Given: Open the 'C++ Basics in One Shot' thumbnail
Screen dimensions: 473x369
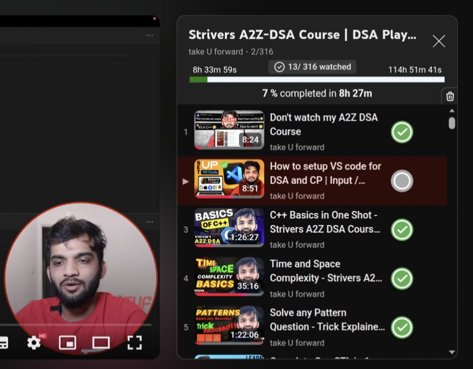Looking at the screenshot, I should pos(229,229).
